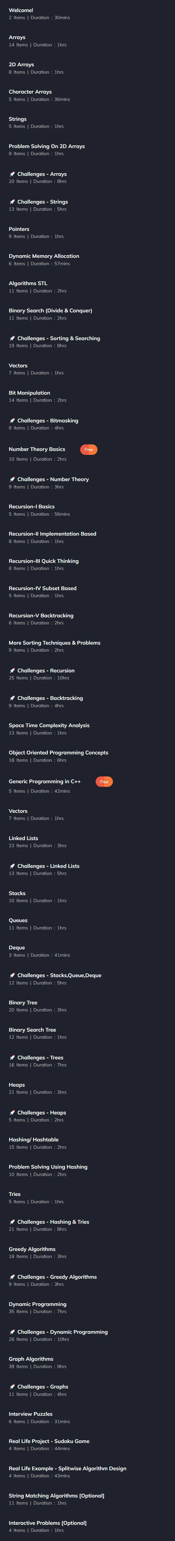The height and width of the screenshot is (1541, 175).
Task: Click Free badge beside Generic Programming in C++
Action: (104, 781)
